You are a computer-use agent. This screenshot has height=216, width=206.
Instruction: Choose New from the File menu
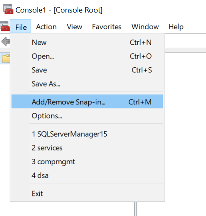87,42
